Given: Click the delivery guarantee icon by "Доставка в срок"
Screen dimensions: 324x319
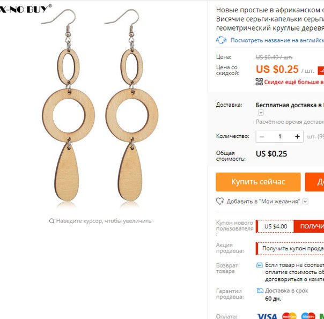Looking at the screenshot, I should (x=260, y=291).
